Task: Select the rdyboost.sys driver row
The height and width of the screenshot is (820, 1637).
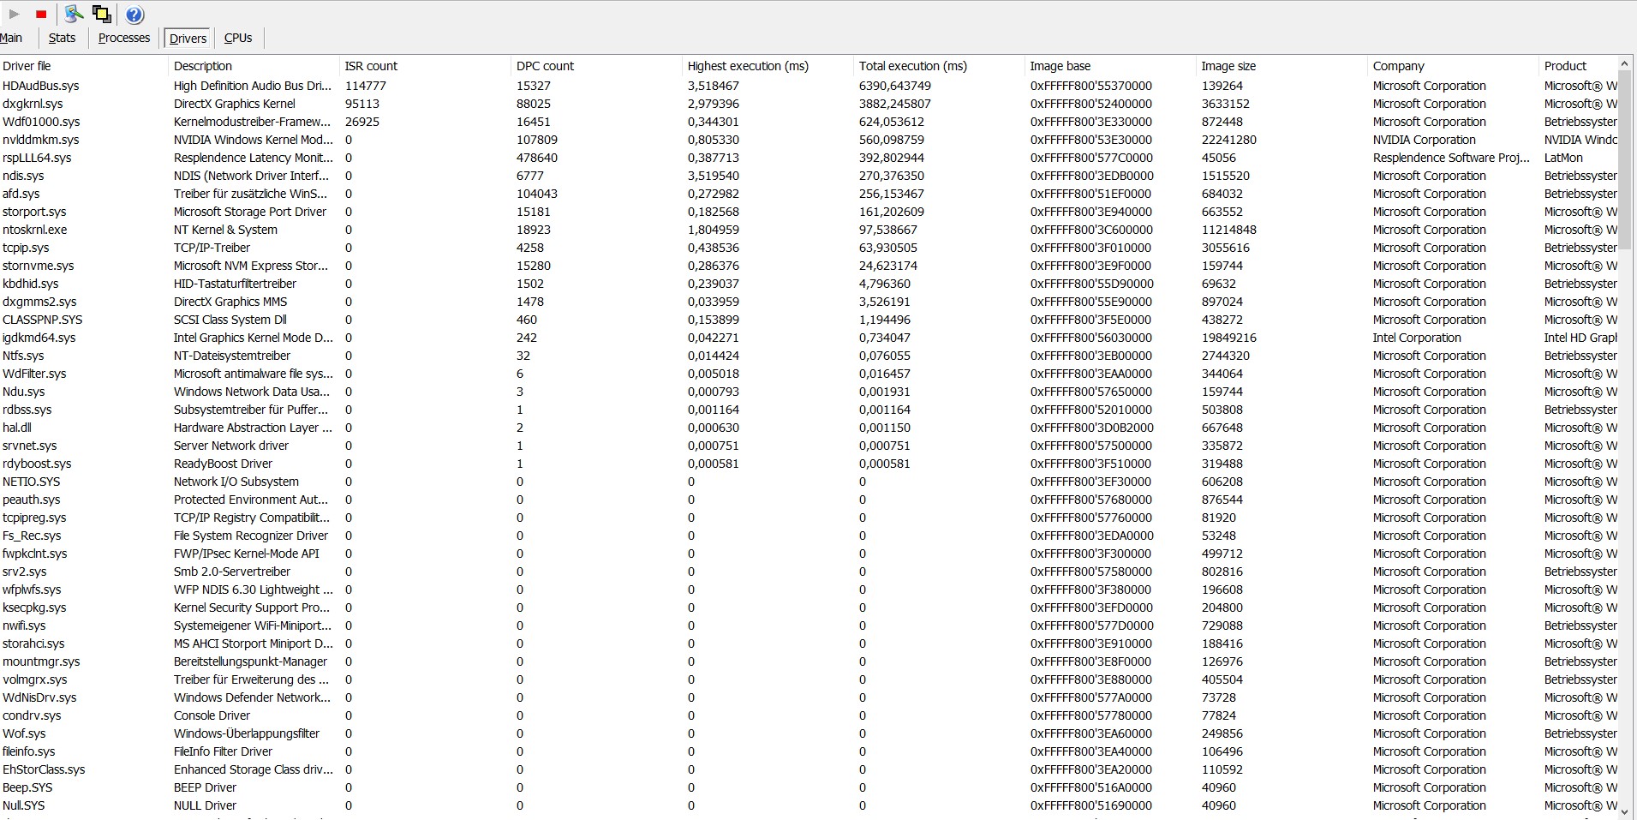Action: tap(809, 464)
